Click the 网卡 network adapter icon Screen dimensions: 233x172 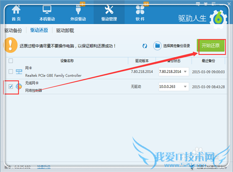19,72
